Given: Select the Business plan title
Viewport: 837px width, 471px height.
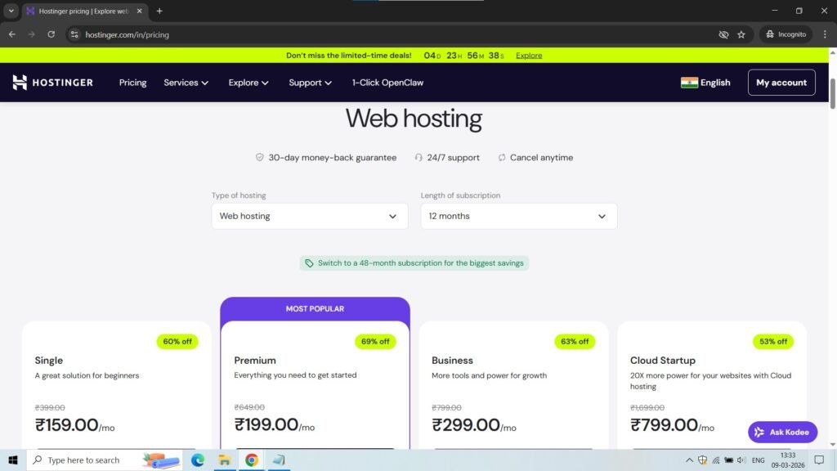Looking at the screenshot, I should 452,361.
